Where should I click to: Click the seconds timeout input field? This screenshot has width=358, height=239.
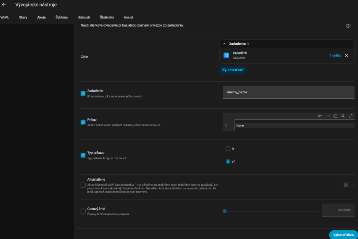pyautogui.click(x=338, y=210)
